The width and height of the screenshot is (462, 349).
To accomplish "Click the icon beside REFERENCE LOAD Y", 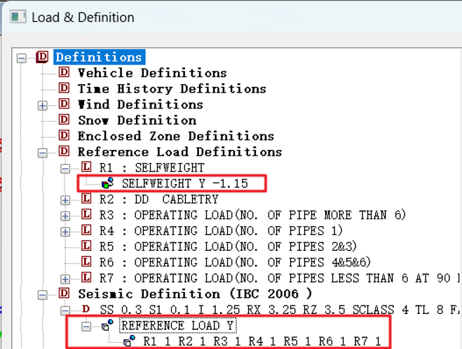I will coord(107,325).
